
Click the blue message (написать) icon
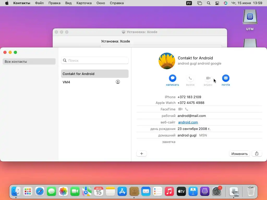[x=172, y=78]
